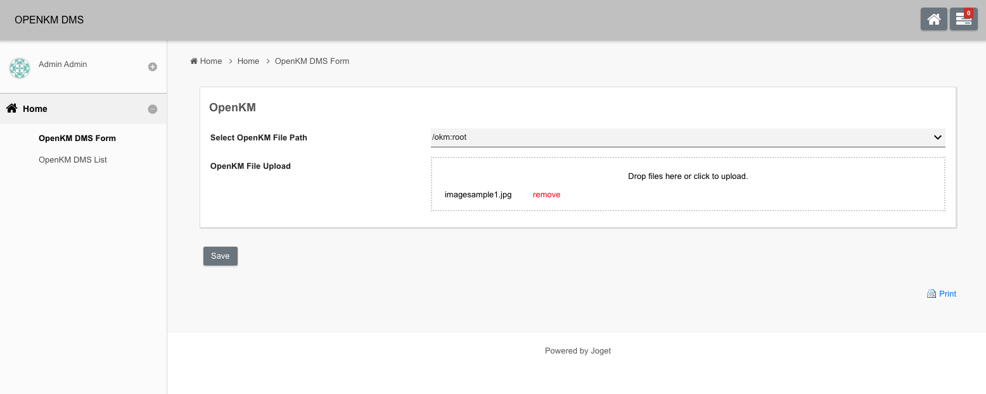Click the OPENKM DMS header title
The image size is (986, 394).
49,20
